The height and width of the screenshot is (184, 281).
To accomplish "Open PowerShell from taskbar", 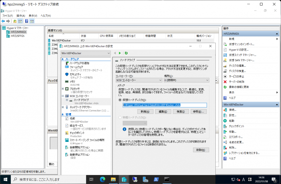I will tap(156, 179).
